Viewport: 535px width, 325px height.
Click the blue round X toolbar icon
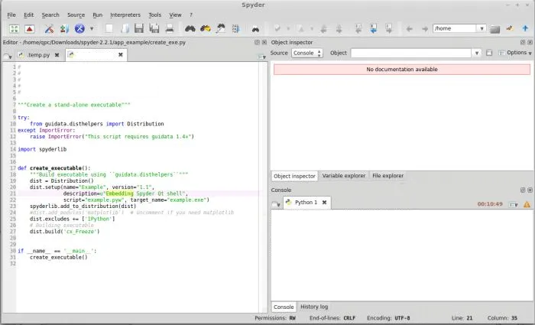[79, 29]
